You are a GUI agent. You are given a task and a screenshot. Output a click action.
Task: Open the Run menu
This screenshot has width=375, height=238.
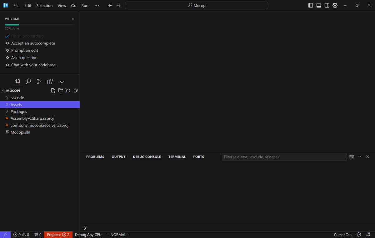pyautogui.click(x=85, y=6)
